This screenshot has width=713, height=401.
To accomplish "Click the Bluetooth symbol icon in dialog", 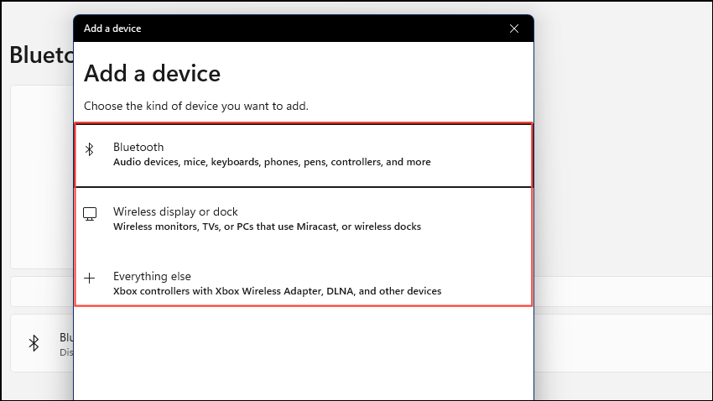I will [x=90, y=149].
